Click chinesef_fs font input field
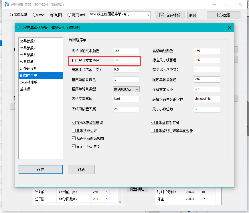This screenshot has height=213, width=249. pyautogui.click(x=207, y=99)
